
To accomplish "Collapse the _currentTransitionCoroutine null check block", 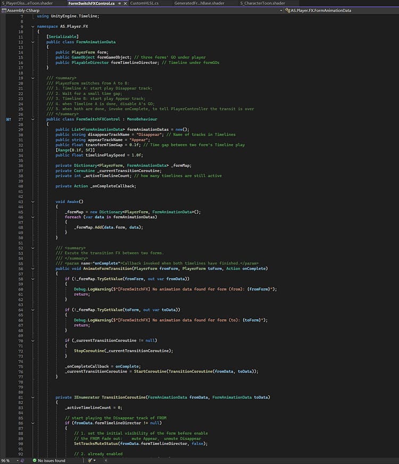I will 33,341.
